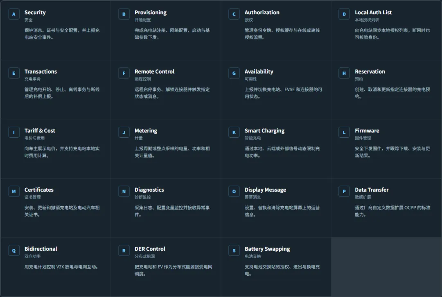Screen dimensions: 442x297
Task: Click the Bidirectional heading
Action: click(x=41, y=249)
